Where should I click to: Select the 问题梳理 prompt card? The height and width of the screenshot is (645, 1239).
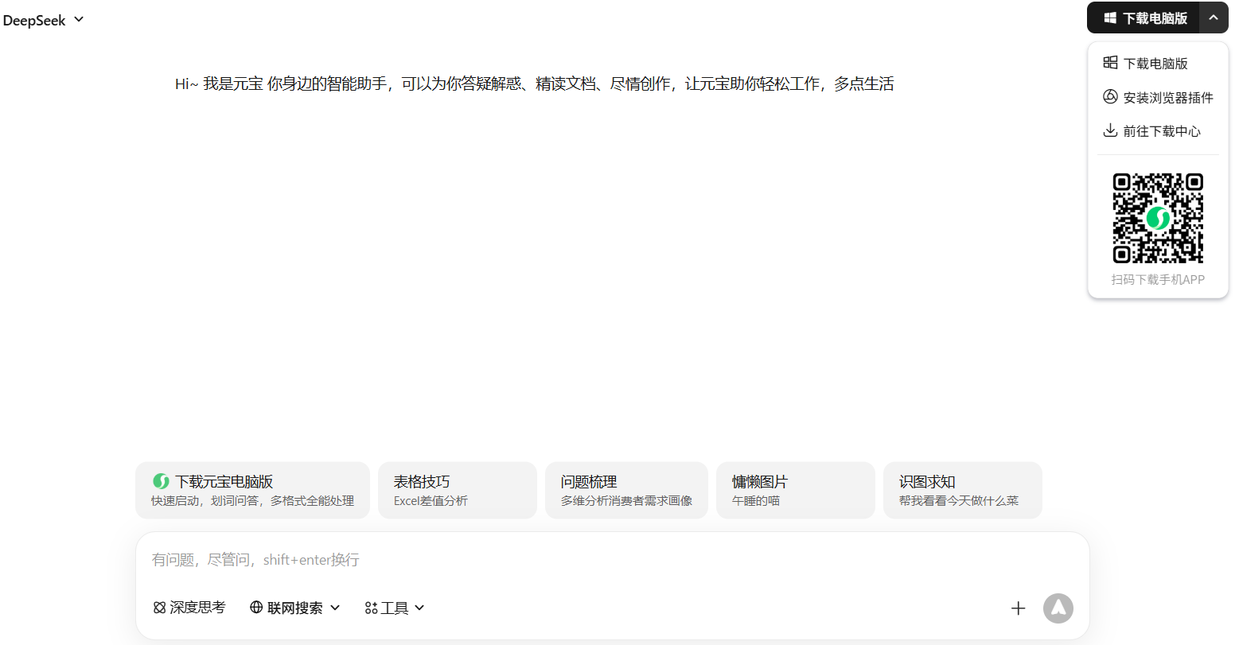(626, 489)
